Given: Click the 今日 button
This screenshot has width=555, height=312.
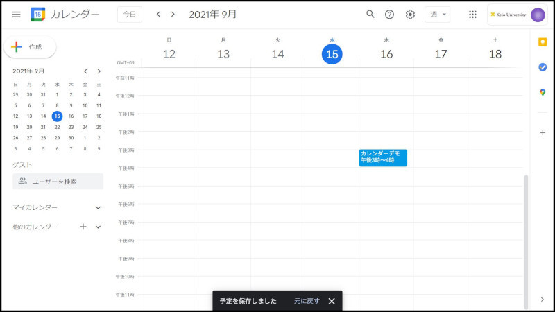Looking at the screenshot, I should (130, 15).
